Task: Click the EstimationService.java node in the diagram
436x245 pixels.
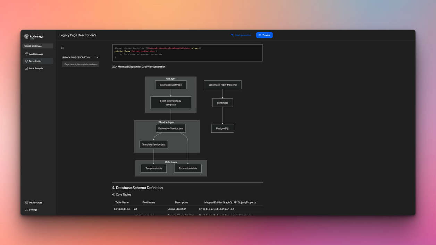Action: tap(170, 128)
